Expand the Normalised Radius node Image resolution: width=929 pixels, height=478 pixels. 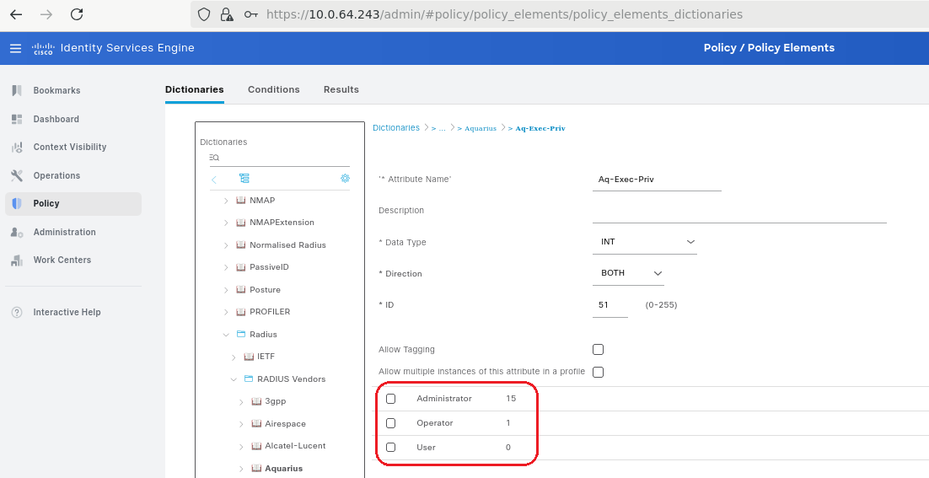226,245
